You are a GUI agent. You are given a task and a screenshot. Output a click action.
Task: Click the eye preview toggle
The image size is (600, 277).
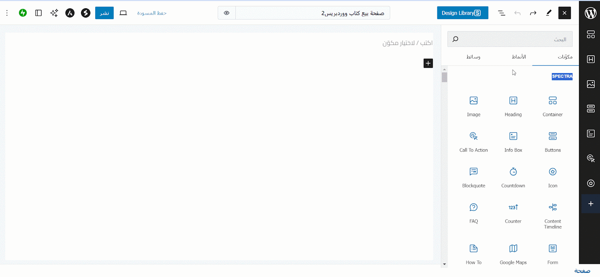click(226, 13)
